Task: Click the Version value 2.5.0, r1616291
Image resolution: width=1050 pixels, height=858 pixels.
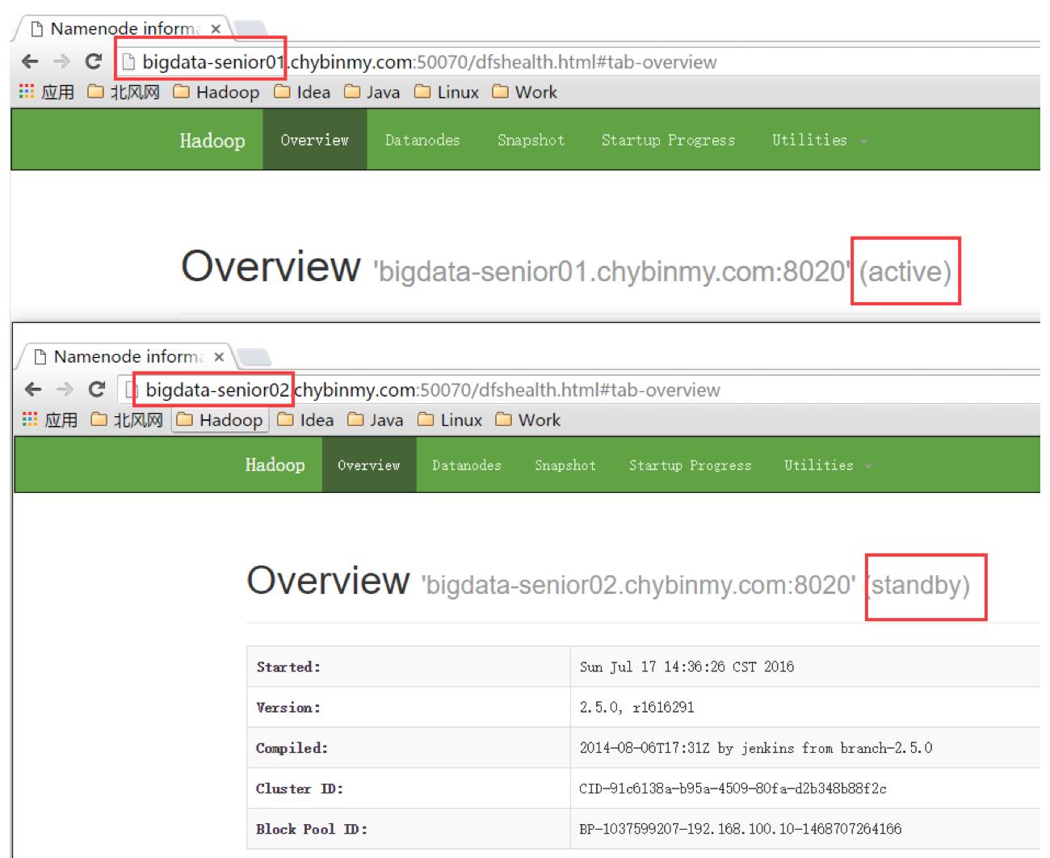Action: coord(636,708)
